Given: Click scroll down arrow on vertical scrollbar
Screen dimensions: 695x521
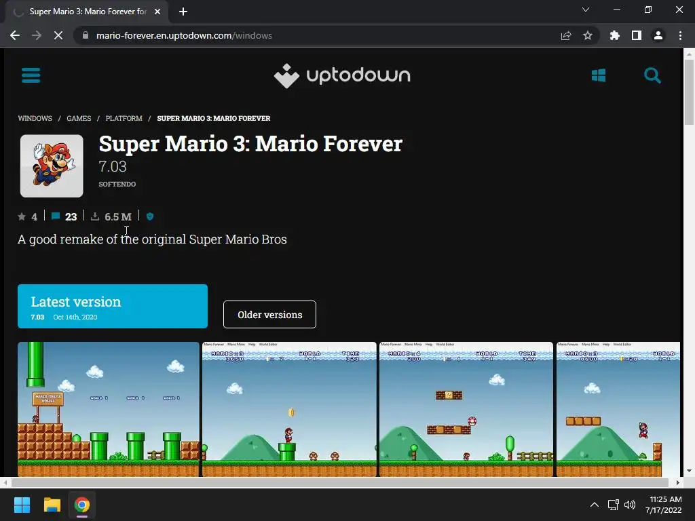Looking at the screenshot, I should pyautogui.click(x=689, y=471).
